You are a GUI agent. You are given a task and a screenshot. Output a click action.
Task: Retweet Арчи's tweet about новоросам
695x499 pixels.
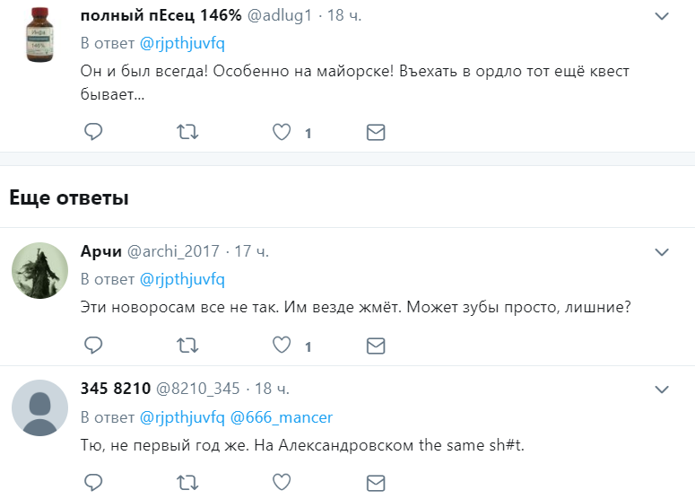click(x=187, y=346)
